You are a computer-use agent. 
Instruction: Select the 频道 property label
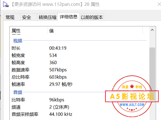tap(16, 107)
